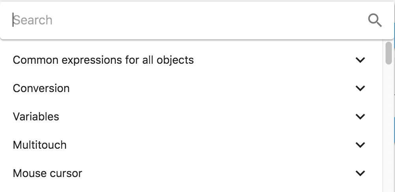This screenshot has height=192, width=395.
Task: Click the chevron next to Variables
Action: pyautogui.click(x=360, y=117)
